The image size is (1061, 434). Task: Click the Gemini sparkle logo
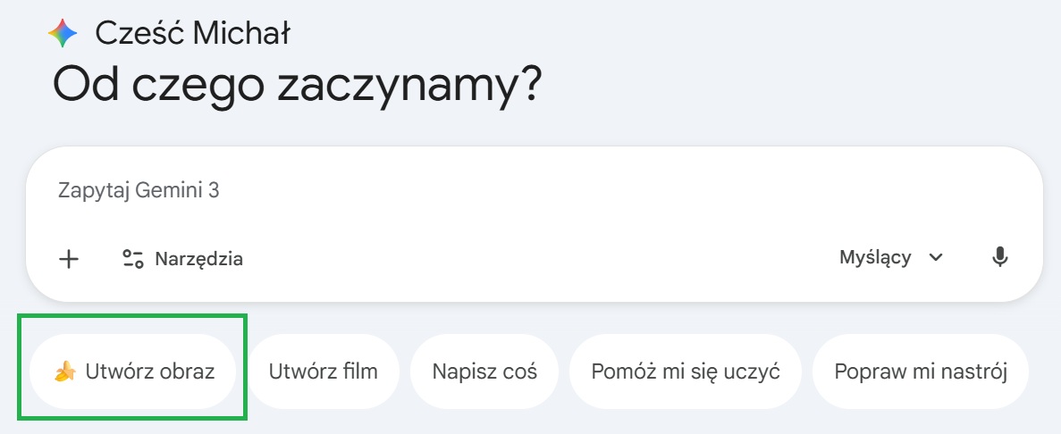pos(63,34)
